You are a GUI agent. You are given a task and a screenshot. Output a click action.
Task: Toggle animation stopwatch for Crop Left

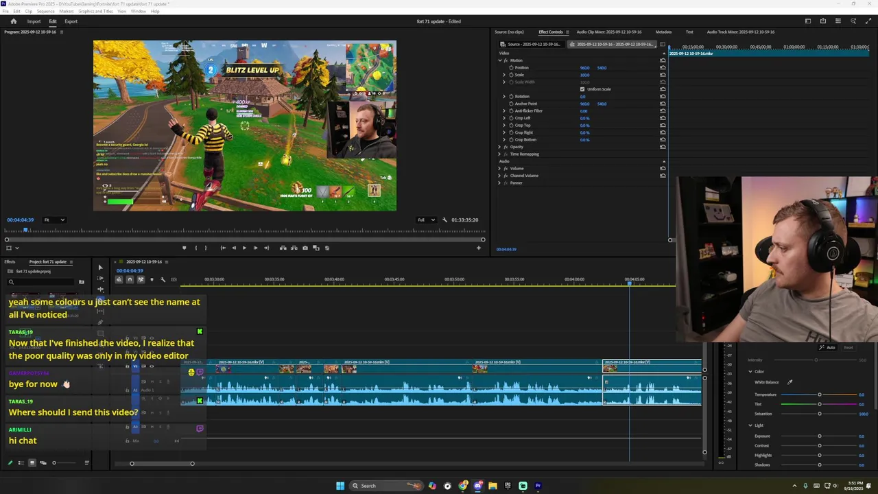511,118
